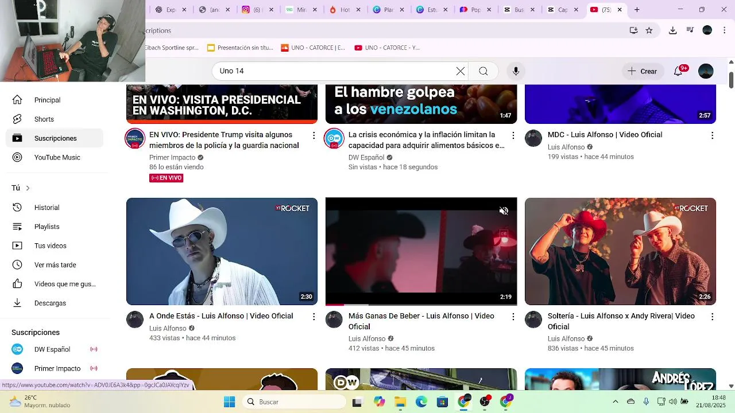The image size is (735, 413).
Task: Expand the Tú section chevron
Action: 28,188
